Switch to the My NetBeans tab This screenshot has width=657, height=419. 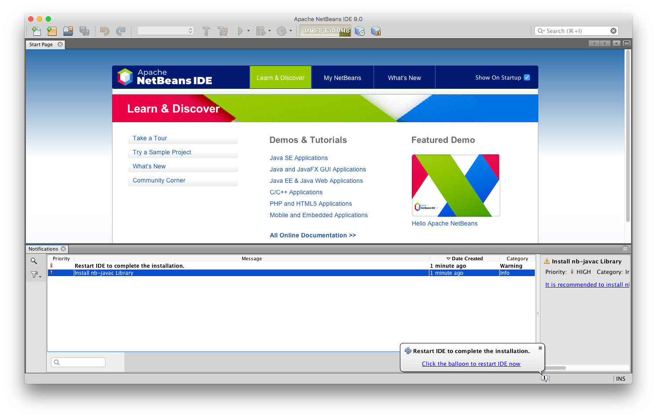342,77
